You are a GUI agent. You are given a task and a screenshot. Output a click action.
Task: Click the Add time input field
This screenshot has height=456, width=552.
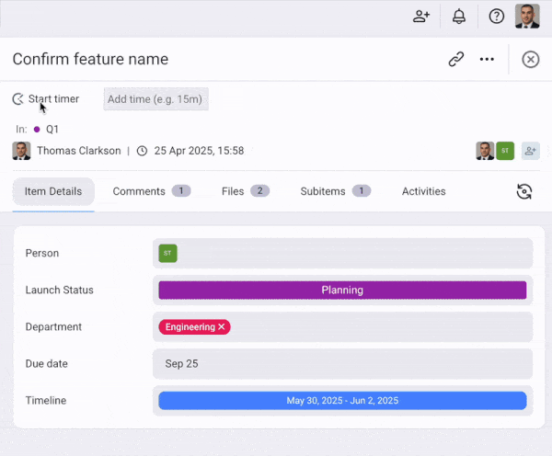(x=155, y=99)
